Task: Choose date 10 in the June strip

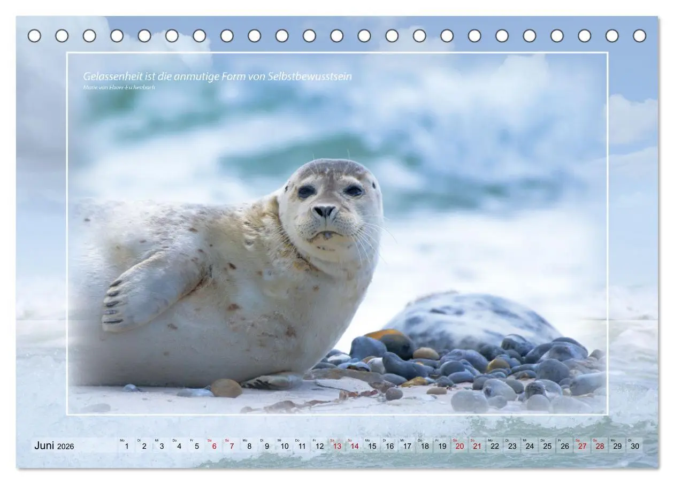Action: tap(284, 445)
